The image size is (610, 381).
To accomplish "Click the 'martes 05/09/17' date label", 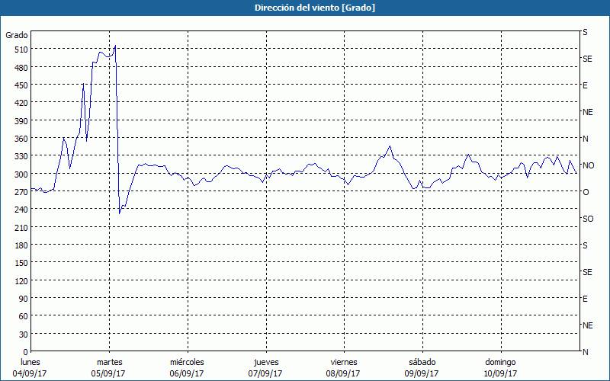I will coord(109,367).
